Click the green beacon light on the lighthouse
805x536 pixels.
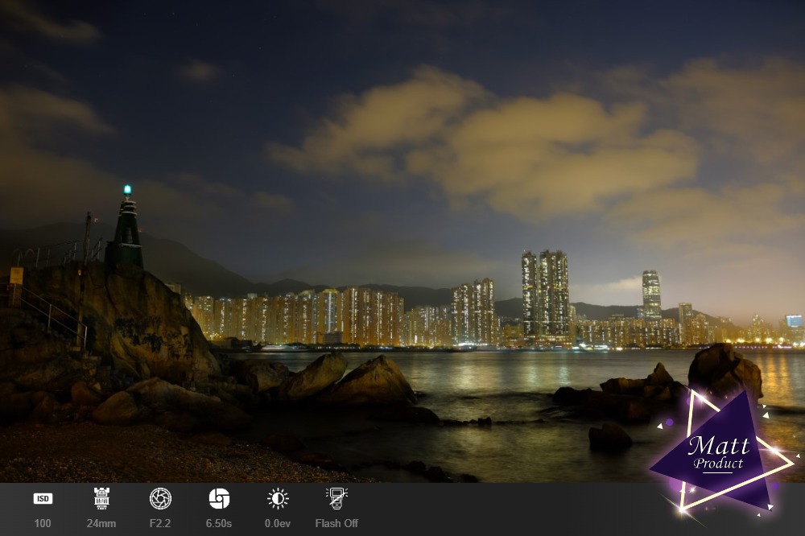pyautogui.click(x=127, y=190)
